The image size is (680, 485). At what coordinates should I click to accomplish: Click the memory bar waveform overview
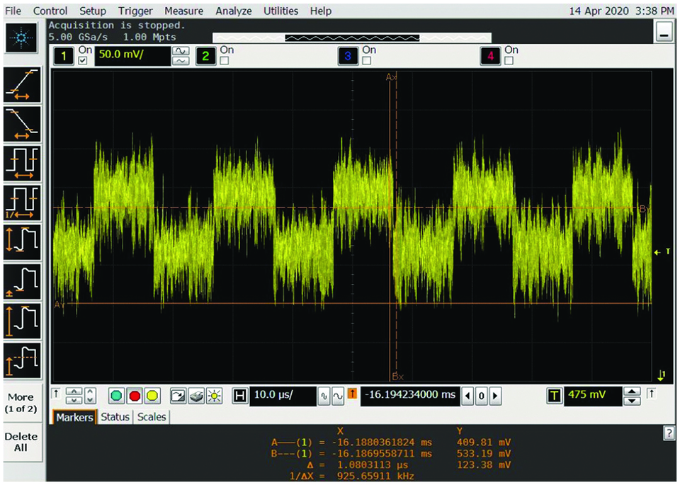[x=351, y=38]
